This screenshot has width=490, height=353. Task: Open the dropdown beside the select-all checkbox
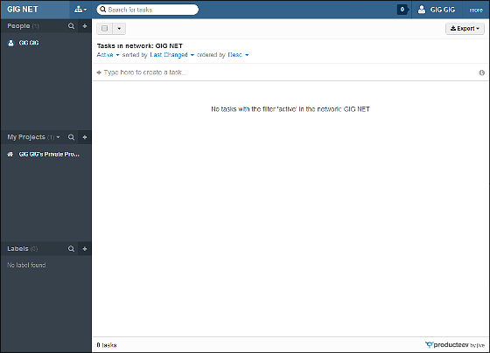(119, 29)
